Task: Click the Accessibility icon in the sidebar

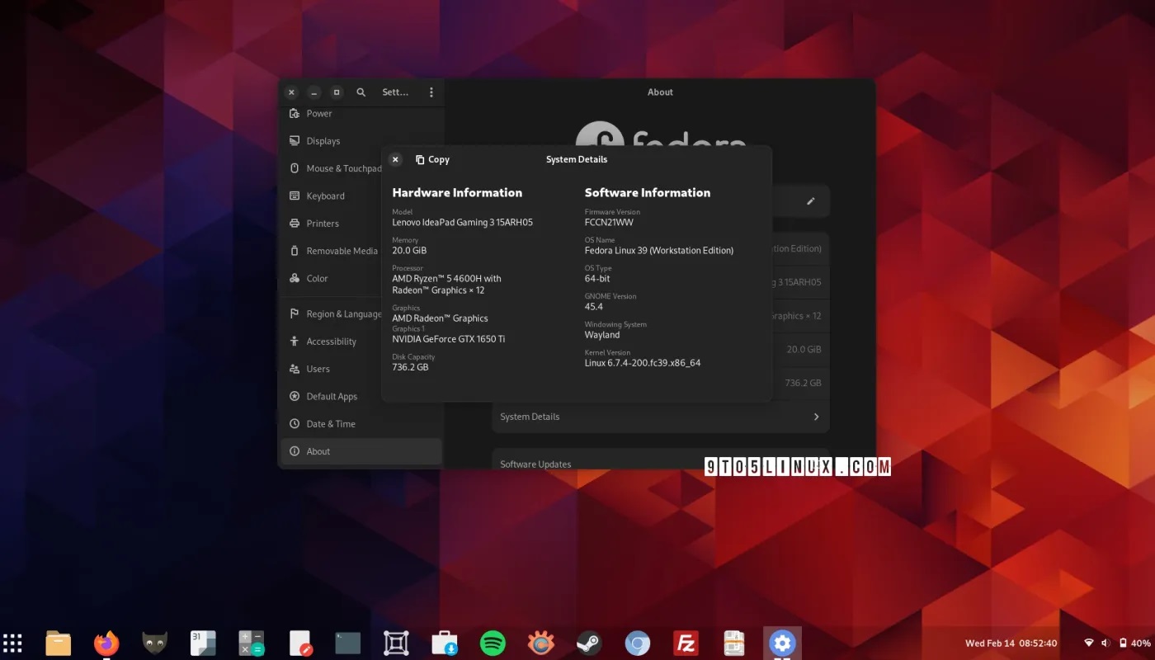Action: (294, 341)
